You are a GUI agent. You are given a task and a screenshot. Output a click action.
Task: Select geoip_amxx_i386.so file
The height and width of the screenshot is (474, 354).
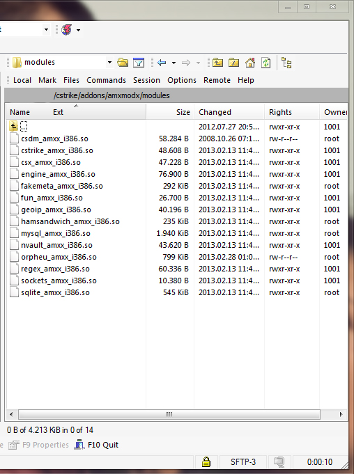[56, 210]
